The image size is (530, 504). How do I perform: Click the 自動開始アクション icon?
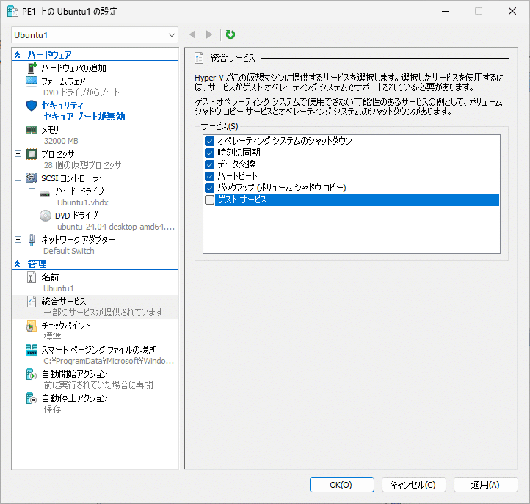31,374
